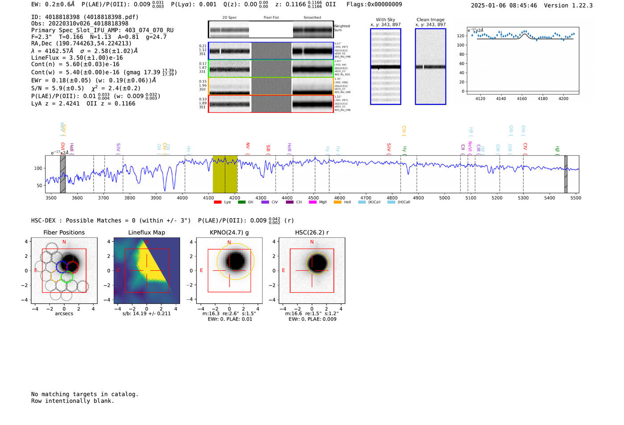Select the green dashed fiber circle
This screenshot has height=425, width=624.
point(67,277)
